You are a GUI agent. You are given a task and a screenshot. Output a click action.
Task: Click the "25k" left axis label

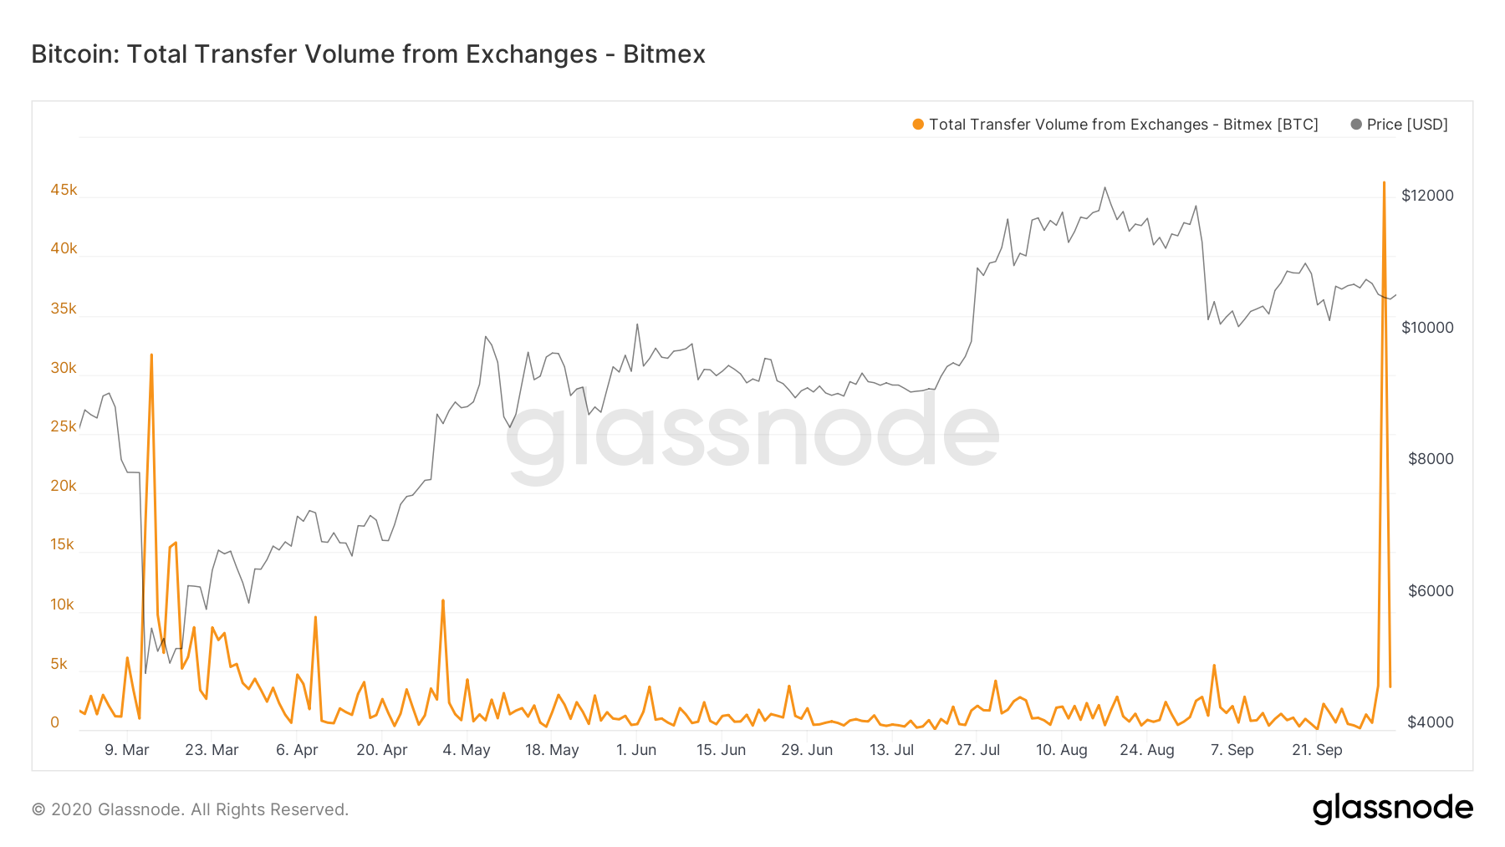(x=64, y=426)
